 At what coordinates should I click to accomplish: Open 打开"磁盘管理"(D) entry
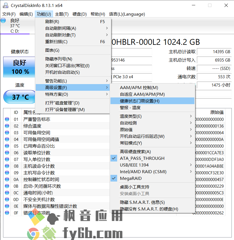(x=73, y=103)
